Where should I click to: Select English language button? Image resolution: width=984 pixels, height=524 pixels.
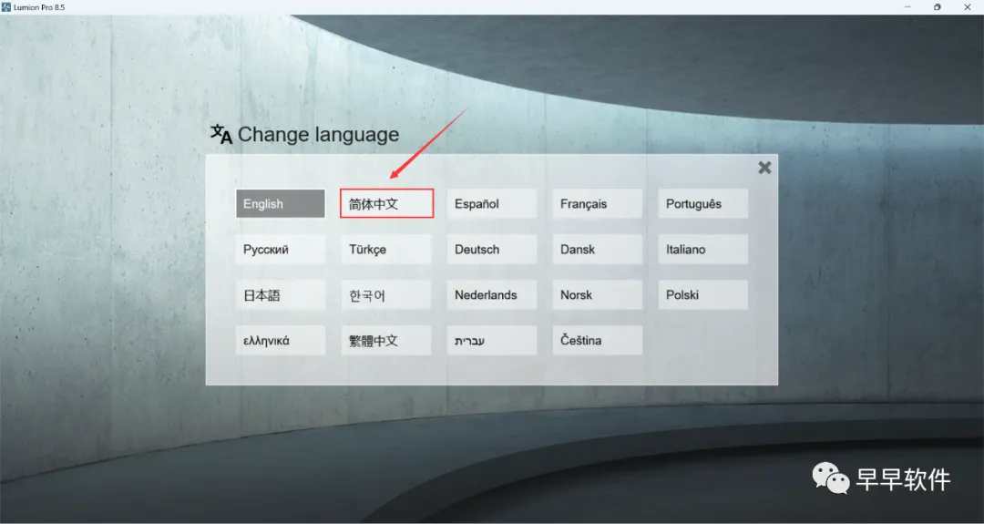tap(281, 204)
